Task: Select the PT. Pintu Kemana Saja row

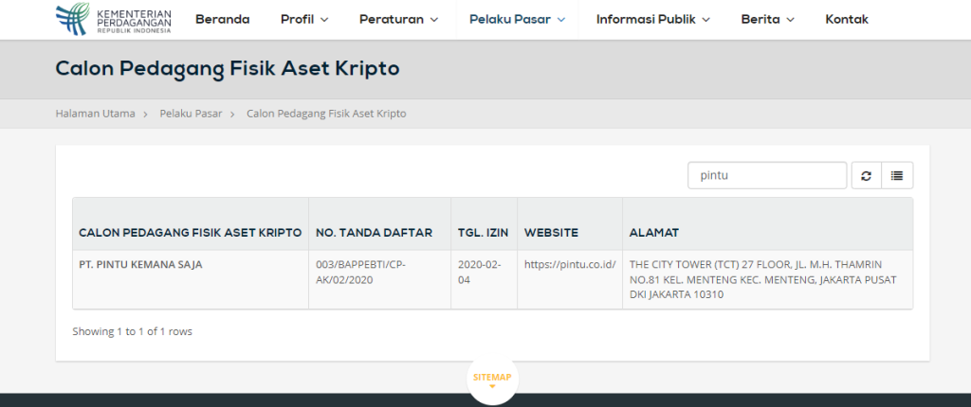Action: pos(140,264)
